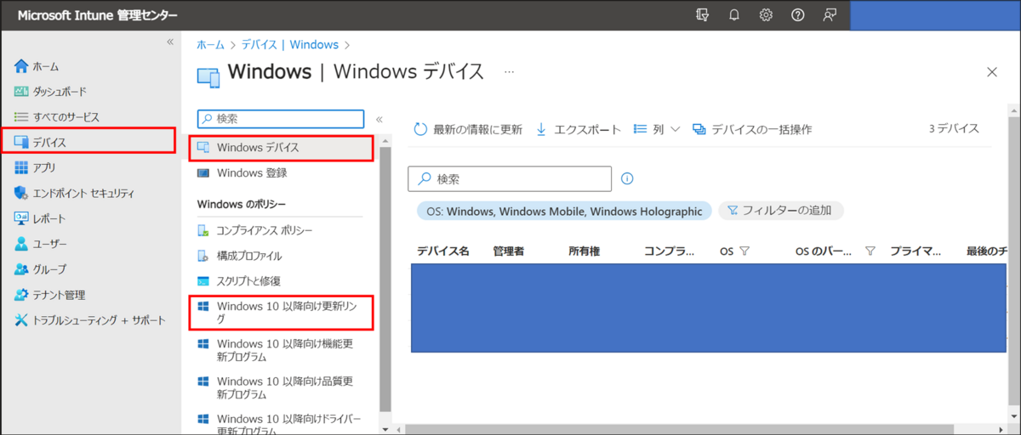The height and width of the screenshot is (435, 1021).
Task: Click the デバイス monitor icon in sidebar
Action: [x=21, y=142]
